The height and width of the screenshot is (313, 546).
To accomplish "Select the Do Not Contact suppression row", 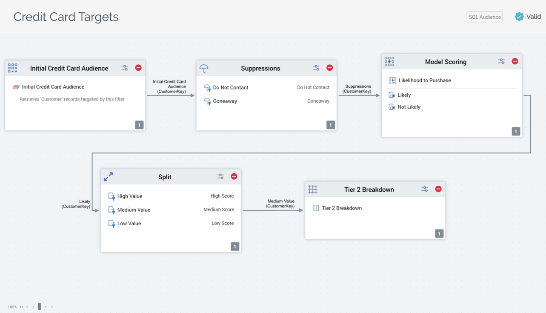I will coord(231,87).
